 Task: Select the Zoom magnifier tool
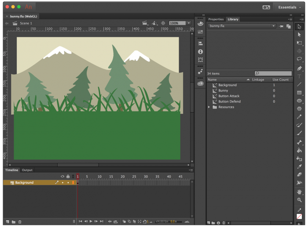pyautogui.click(x=299, y=199)
